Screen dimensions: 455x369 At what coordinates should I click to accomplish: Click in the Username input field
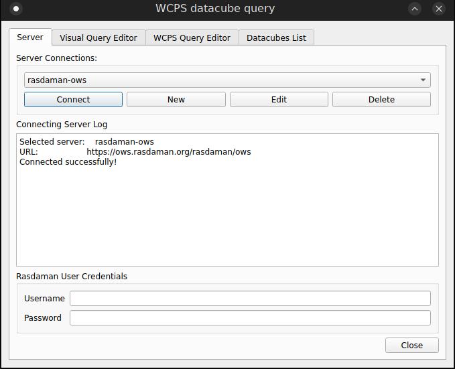[250, 298]
